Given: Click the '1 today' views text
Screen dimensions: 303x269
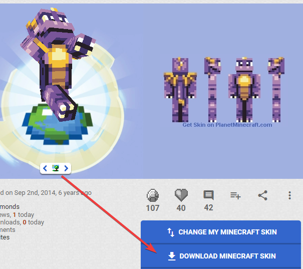Looking at the screenshot, I should click(x=24, y=215).
